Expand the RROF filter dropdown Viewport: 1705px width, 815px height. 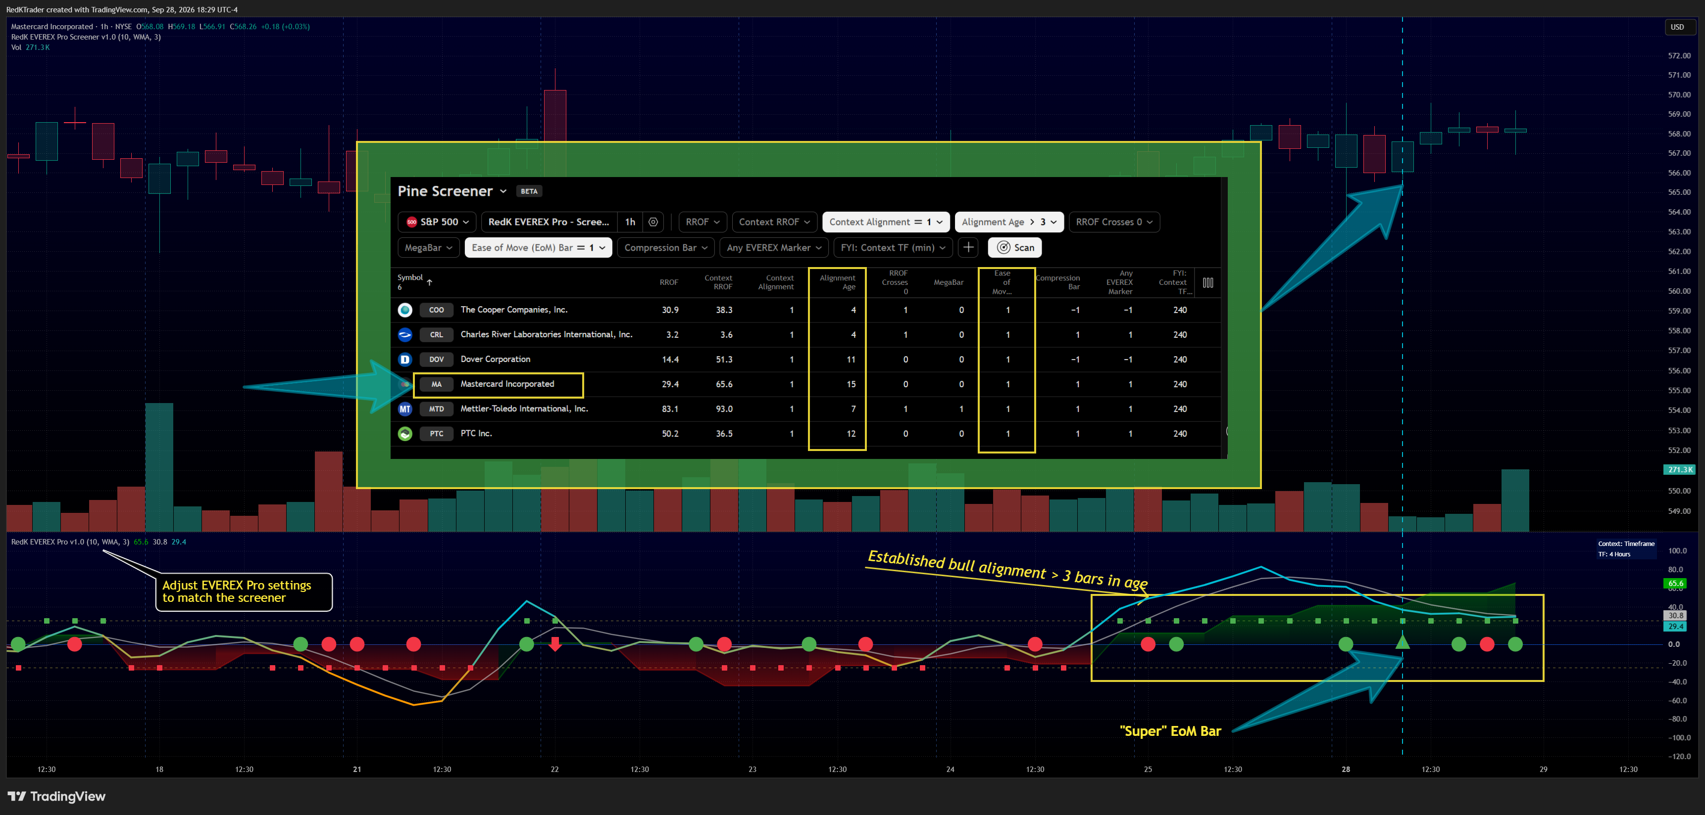pyautogui.click(x=702, y=222)
